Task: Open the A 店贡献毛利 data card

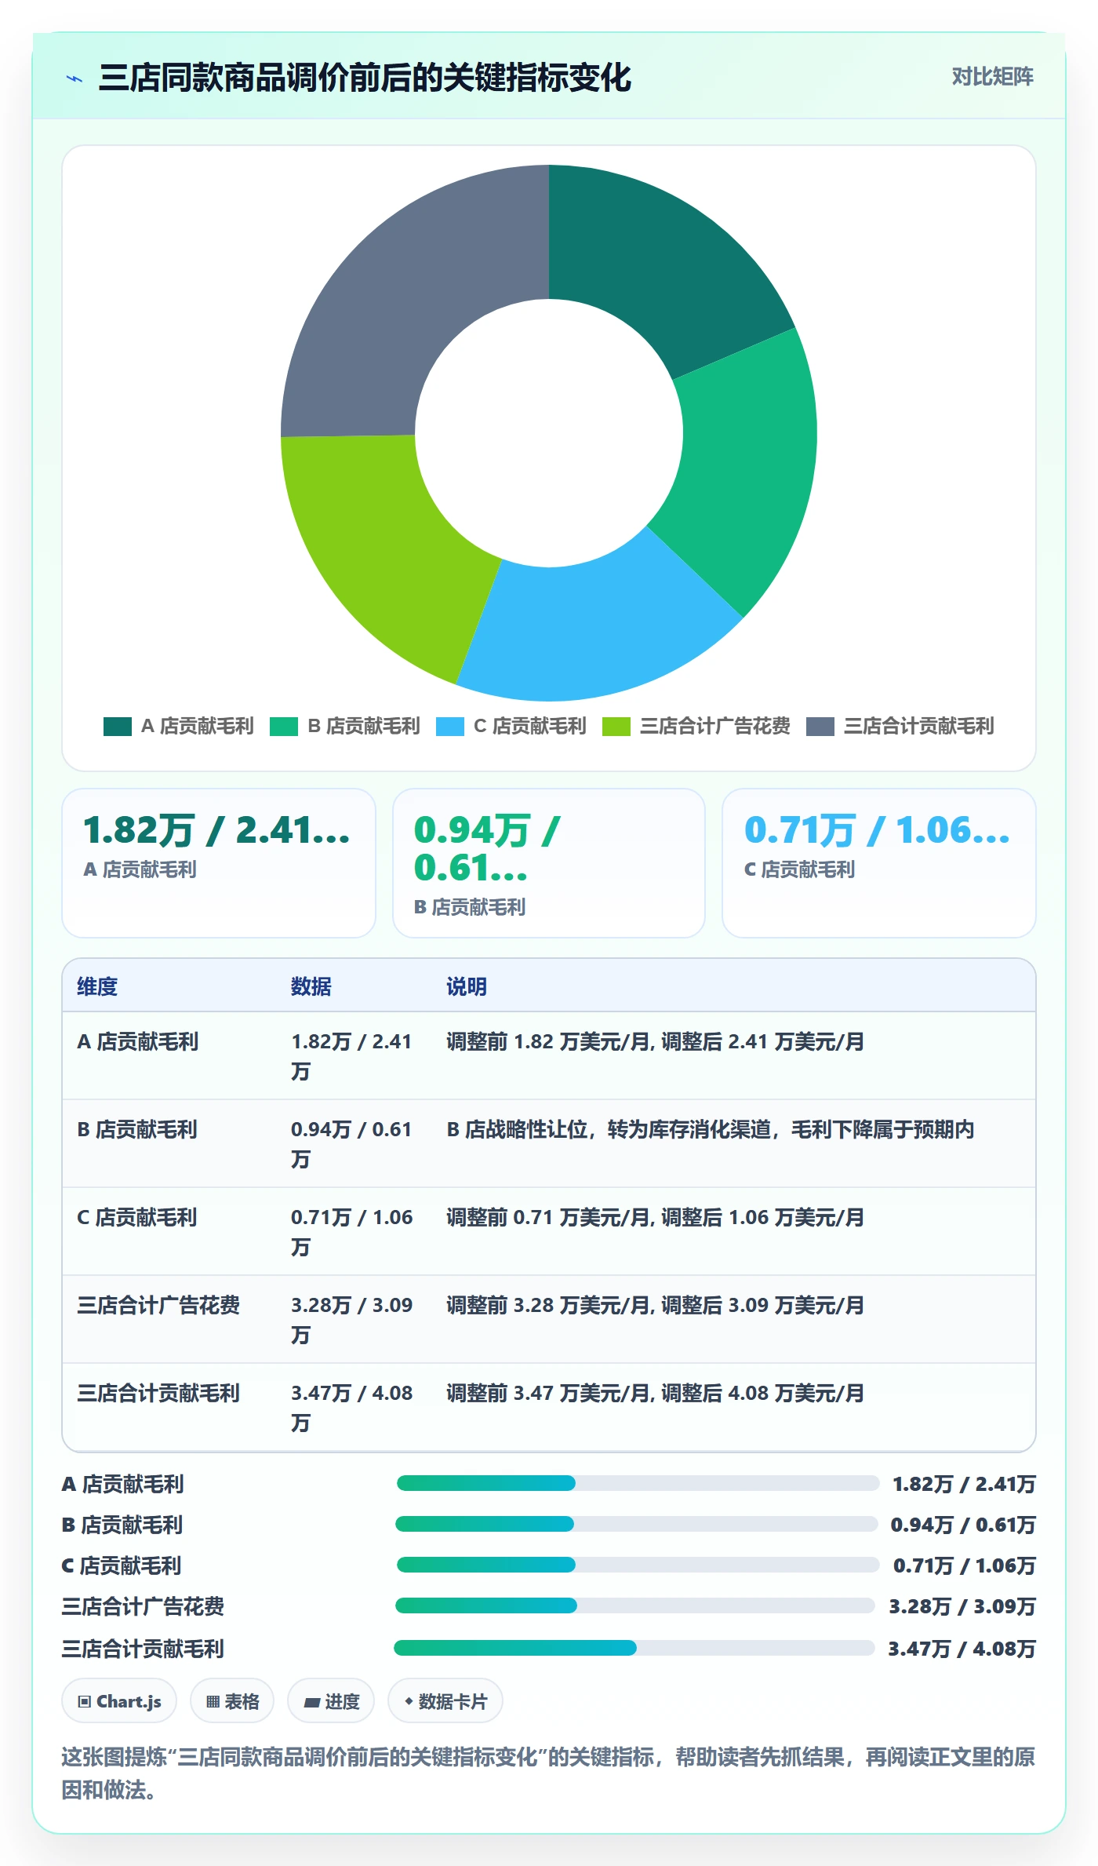Action: [x=219, y=863]
